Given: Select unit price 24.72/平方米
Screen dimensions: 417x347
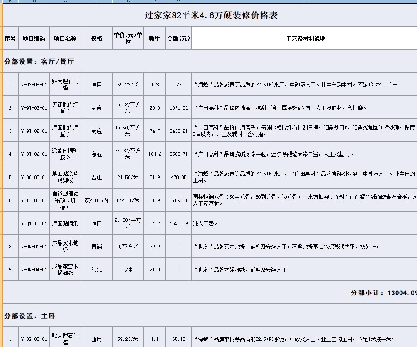Looking at the screenshot, I should 128,154.
